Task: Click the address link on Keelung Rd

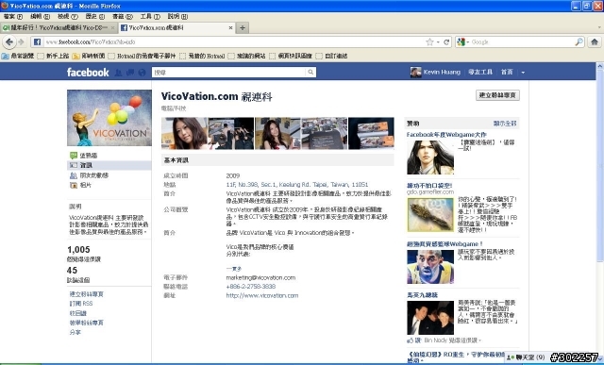Action: point(296,185)
